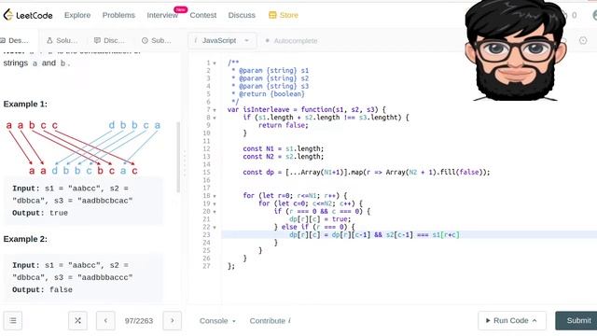Screen dimensions: 597x336
Task: Click the 'return false;' code line
Action: coord(284,125)
